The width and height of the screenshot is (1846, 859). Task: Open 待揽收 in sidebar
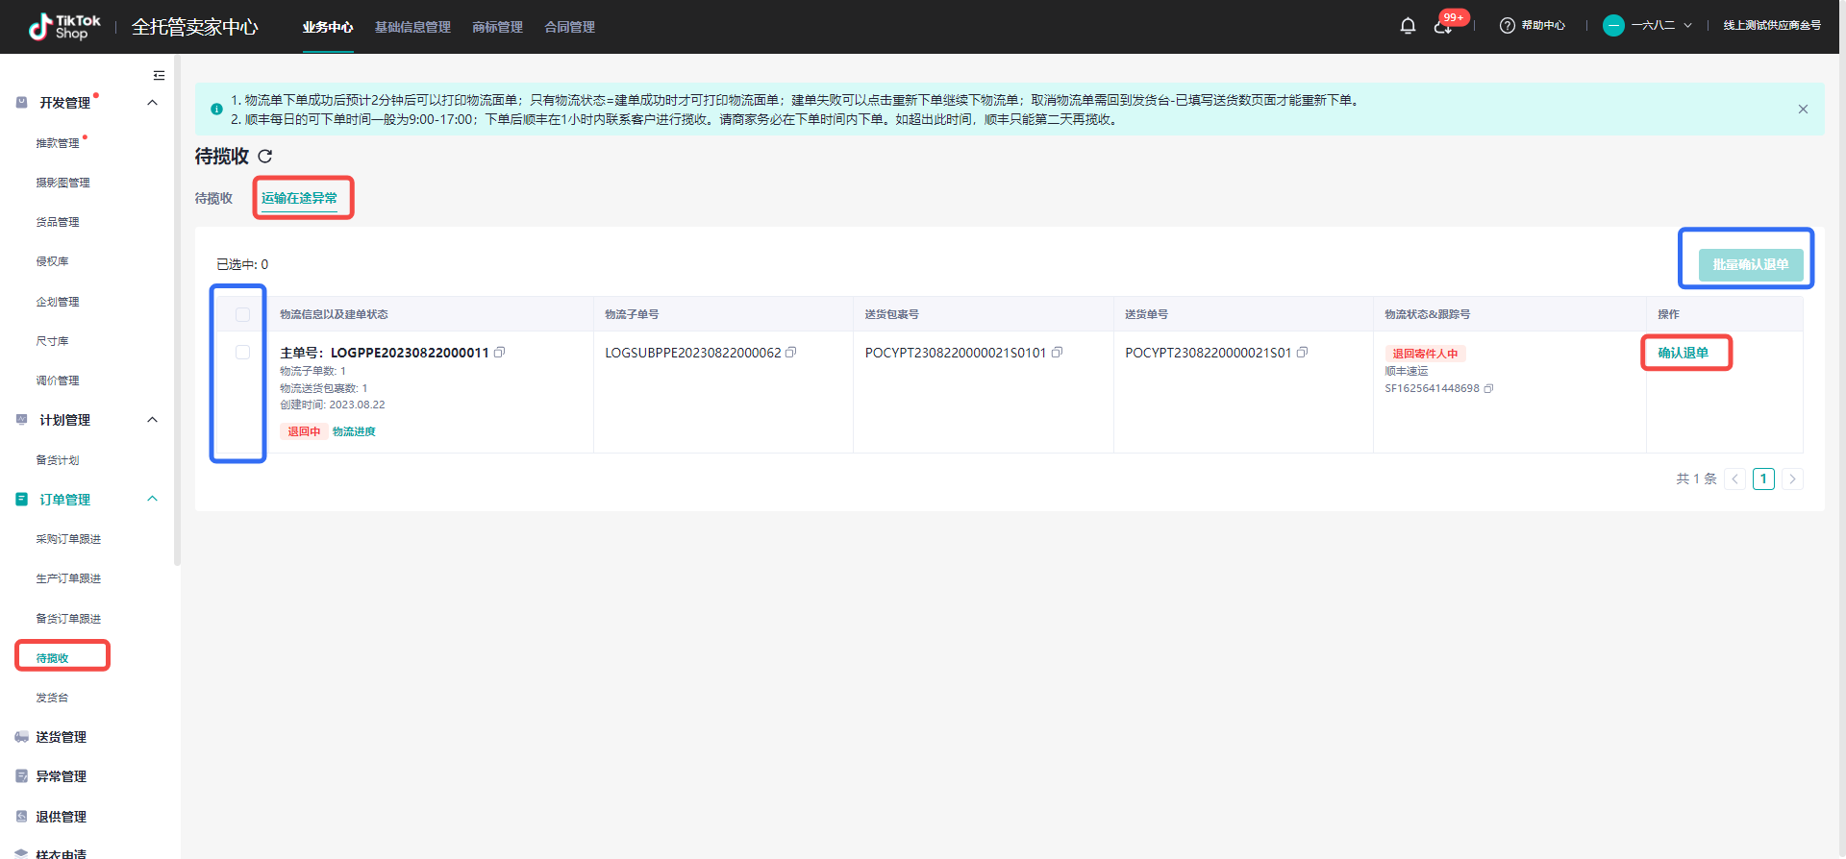(52, 658)
